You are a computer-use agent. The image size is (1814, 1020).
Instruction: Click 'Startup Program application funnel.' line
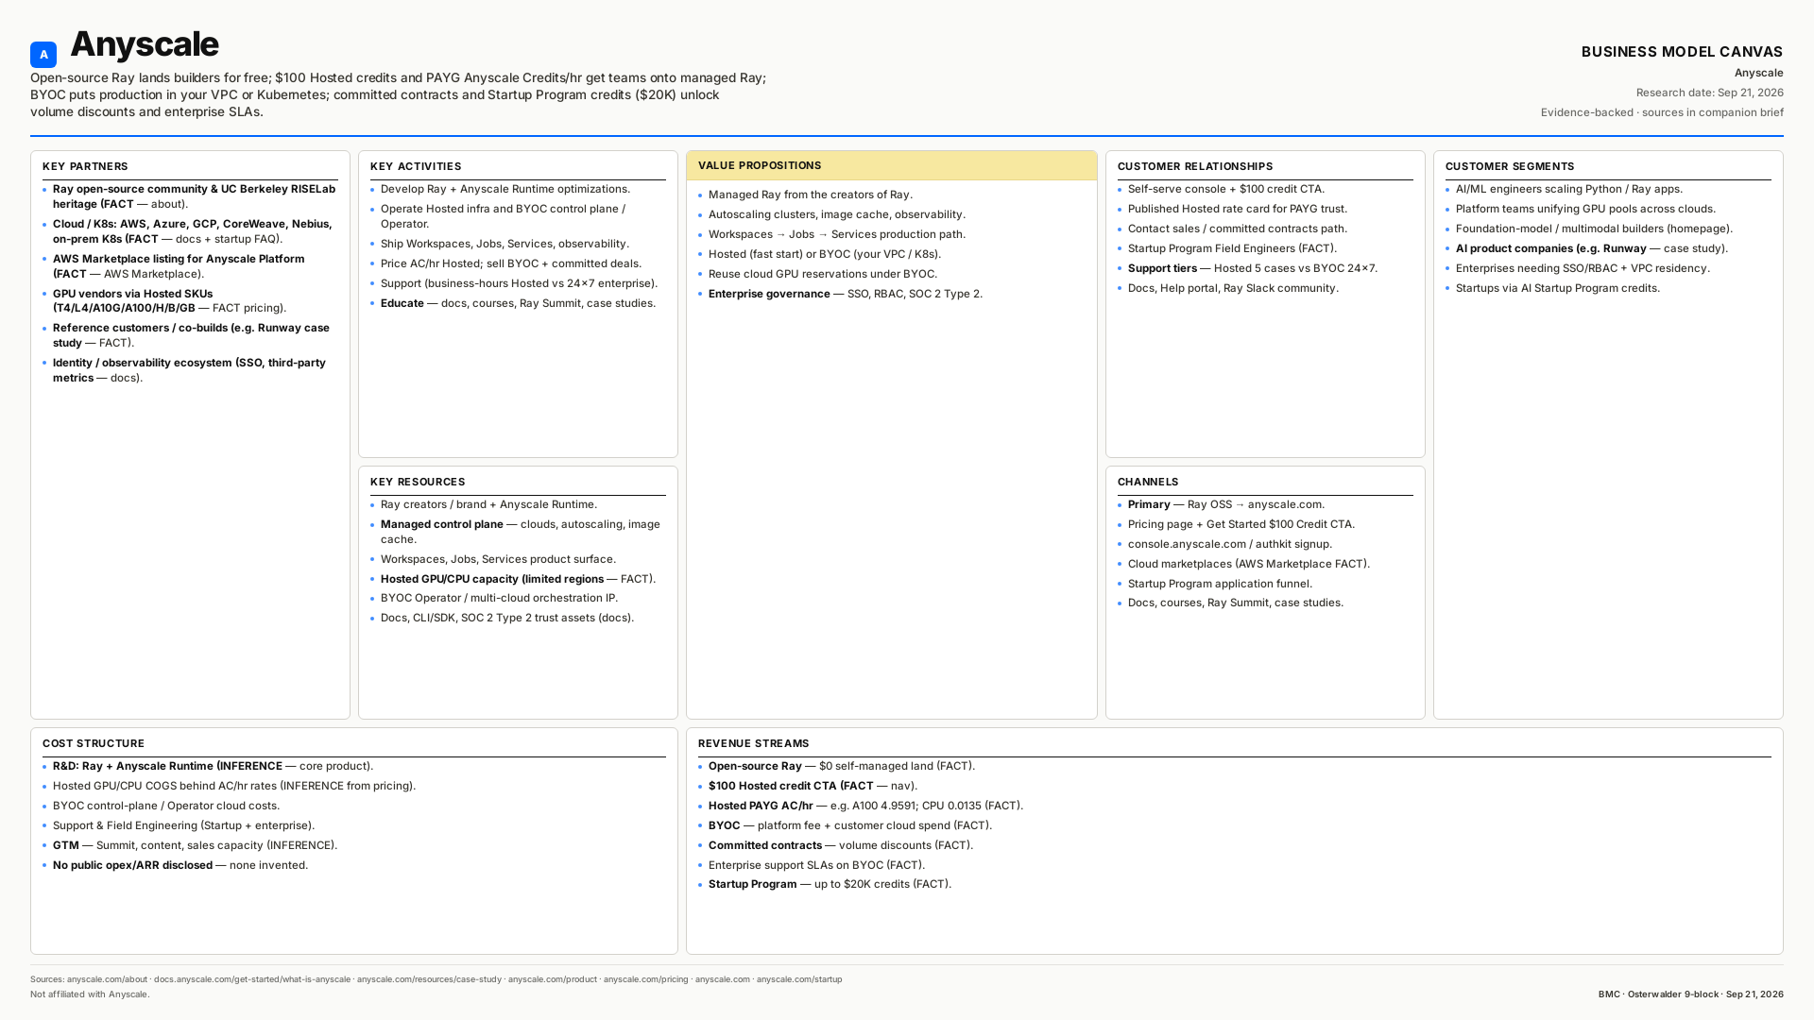1220,584
